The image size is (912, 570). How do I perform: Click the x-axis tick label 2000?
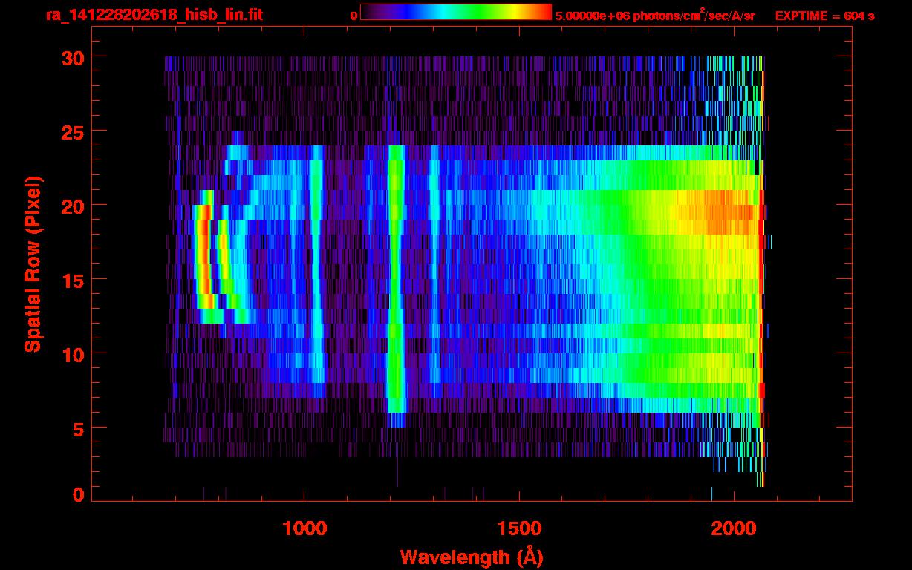(734, 528)
